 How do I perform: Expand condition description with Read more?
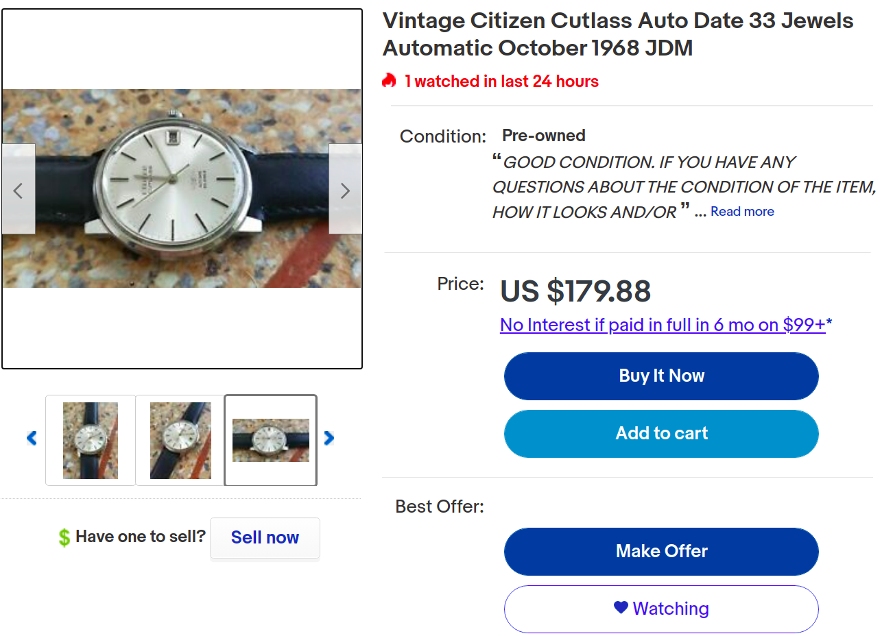[742, 212]
